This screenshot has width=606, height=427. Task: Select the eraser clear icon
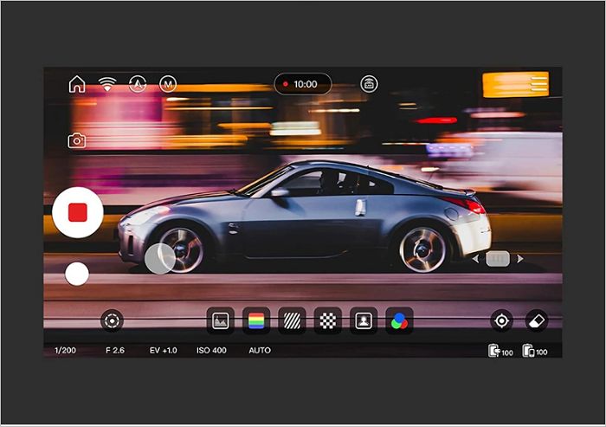tap(537, 320)
